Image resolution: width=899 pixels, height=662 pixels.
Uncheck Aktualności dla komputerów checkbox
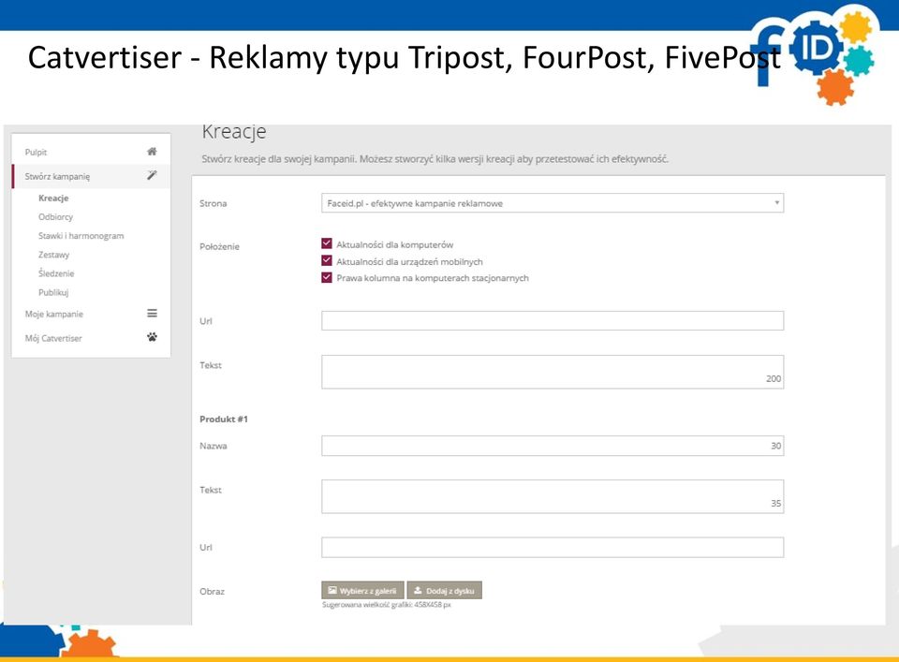click(x=327, y=243)
